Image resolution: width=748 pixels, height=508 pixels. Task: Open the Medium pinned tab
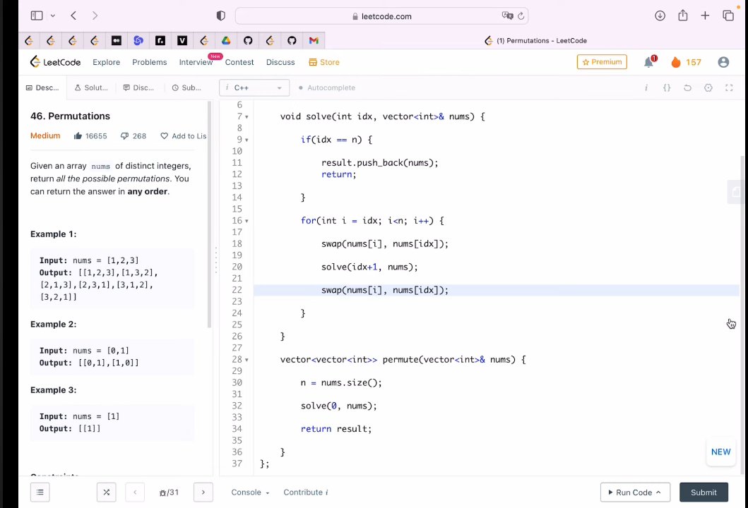point(117,41)
